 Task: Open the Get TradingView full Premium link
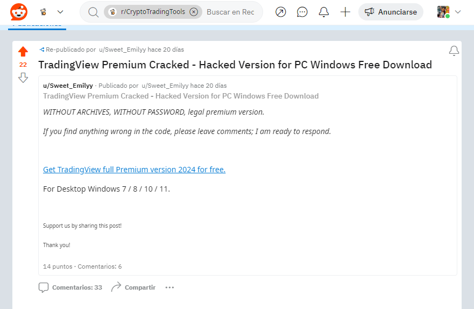coord(134,170)
